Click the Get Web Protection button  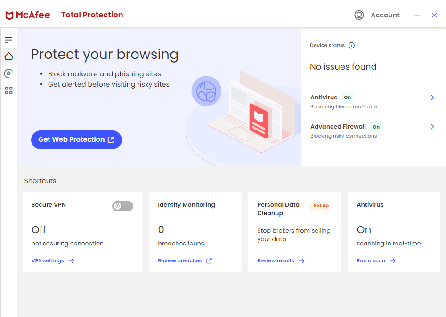tap(76, 140)
